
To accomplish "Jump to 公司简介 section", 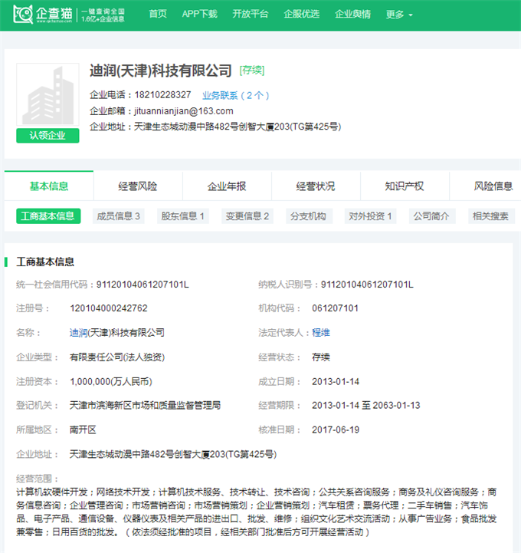I will point(432,216).
